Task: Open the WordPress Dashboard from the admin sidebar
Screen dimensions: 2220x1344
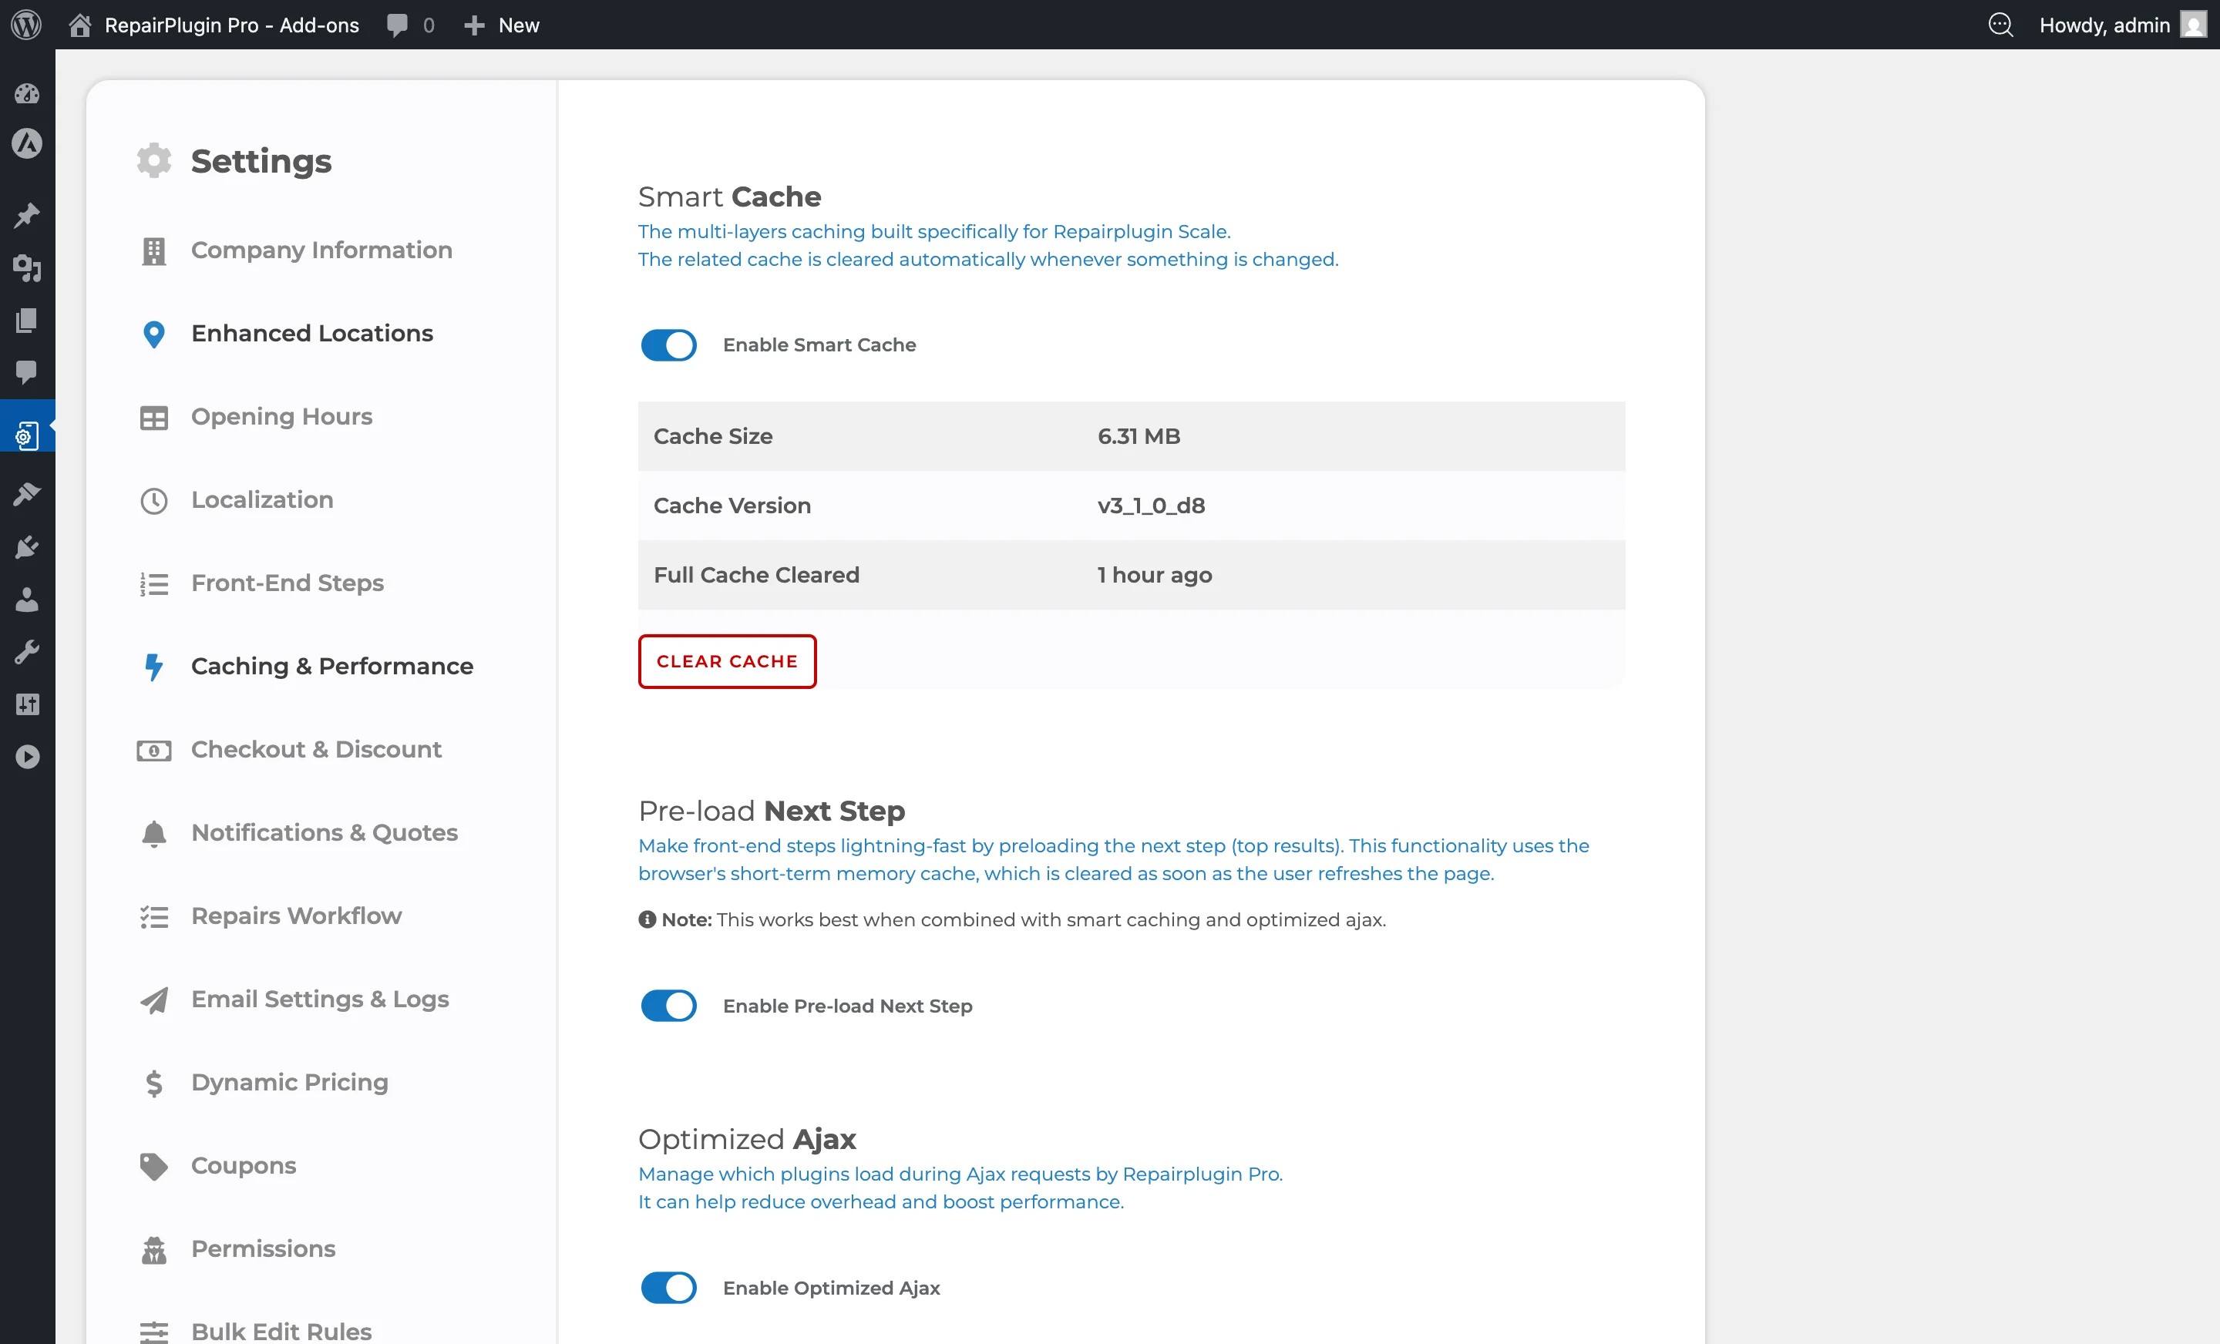Action: pos(27,94)
